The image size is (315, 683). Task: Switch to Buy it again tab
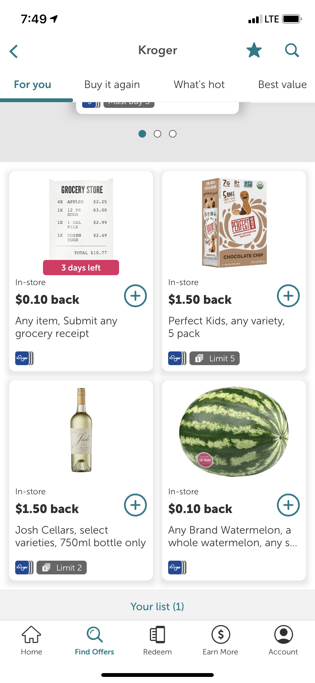click(x=112, y=85)
